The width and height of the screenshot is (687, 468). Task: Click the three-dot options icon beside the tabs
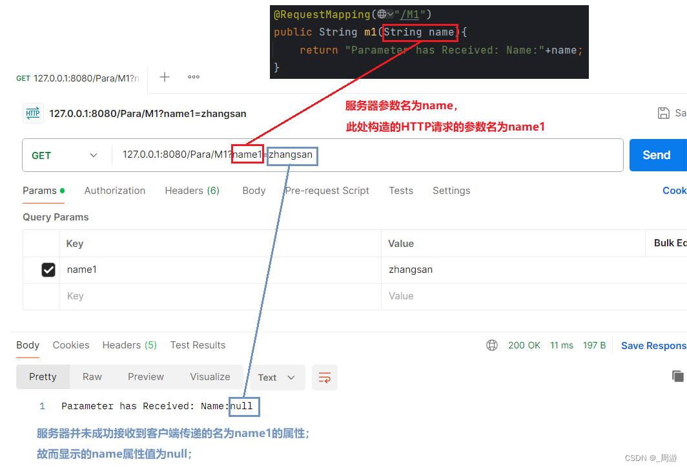tap(193, 77)
